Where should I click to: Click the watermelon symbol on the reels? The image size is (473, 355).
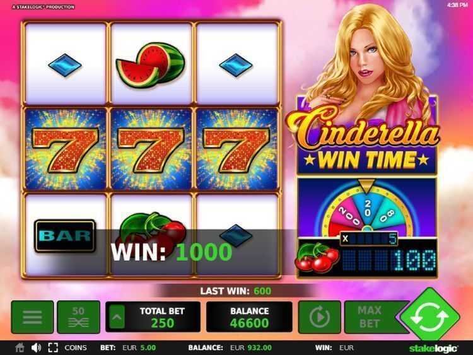pyautogui.click(x=151, y=64)
